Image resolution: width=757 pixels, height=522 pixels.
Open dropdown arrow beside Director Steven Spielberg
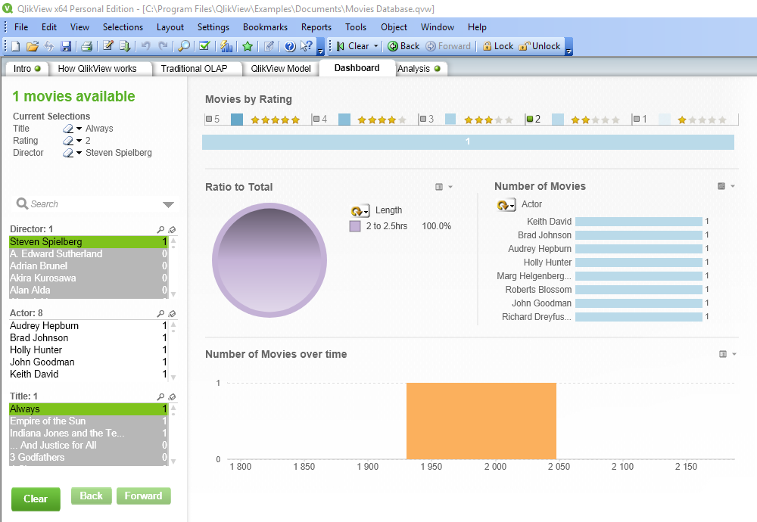click(x=79, y=153)
